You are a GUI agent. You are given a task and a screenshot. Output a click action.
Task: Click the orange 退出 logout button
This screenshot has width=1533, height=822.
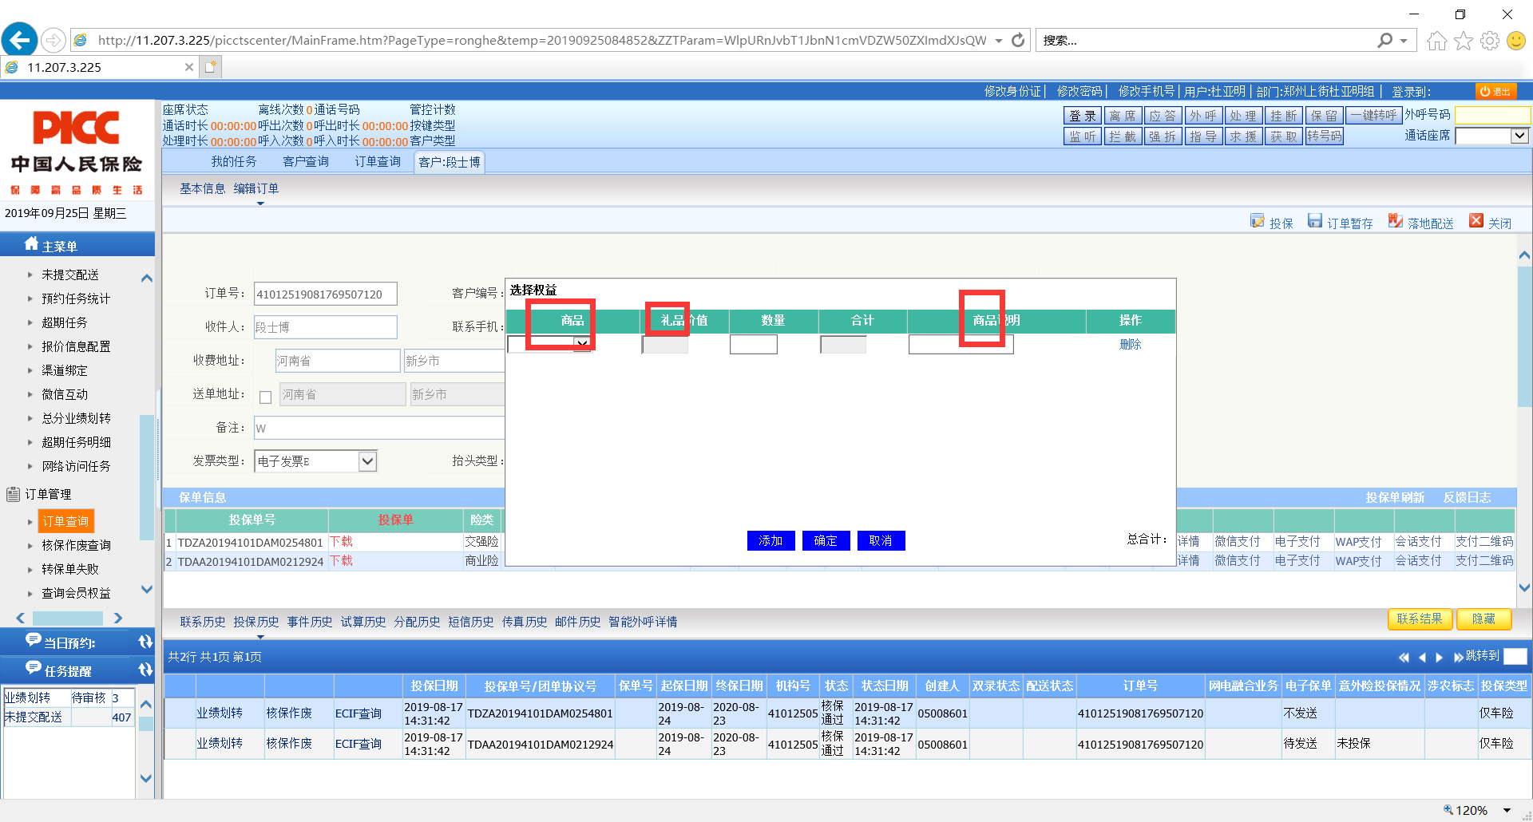click(1495, 91)
